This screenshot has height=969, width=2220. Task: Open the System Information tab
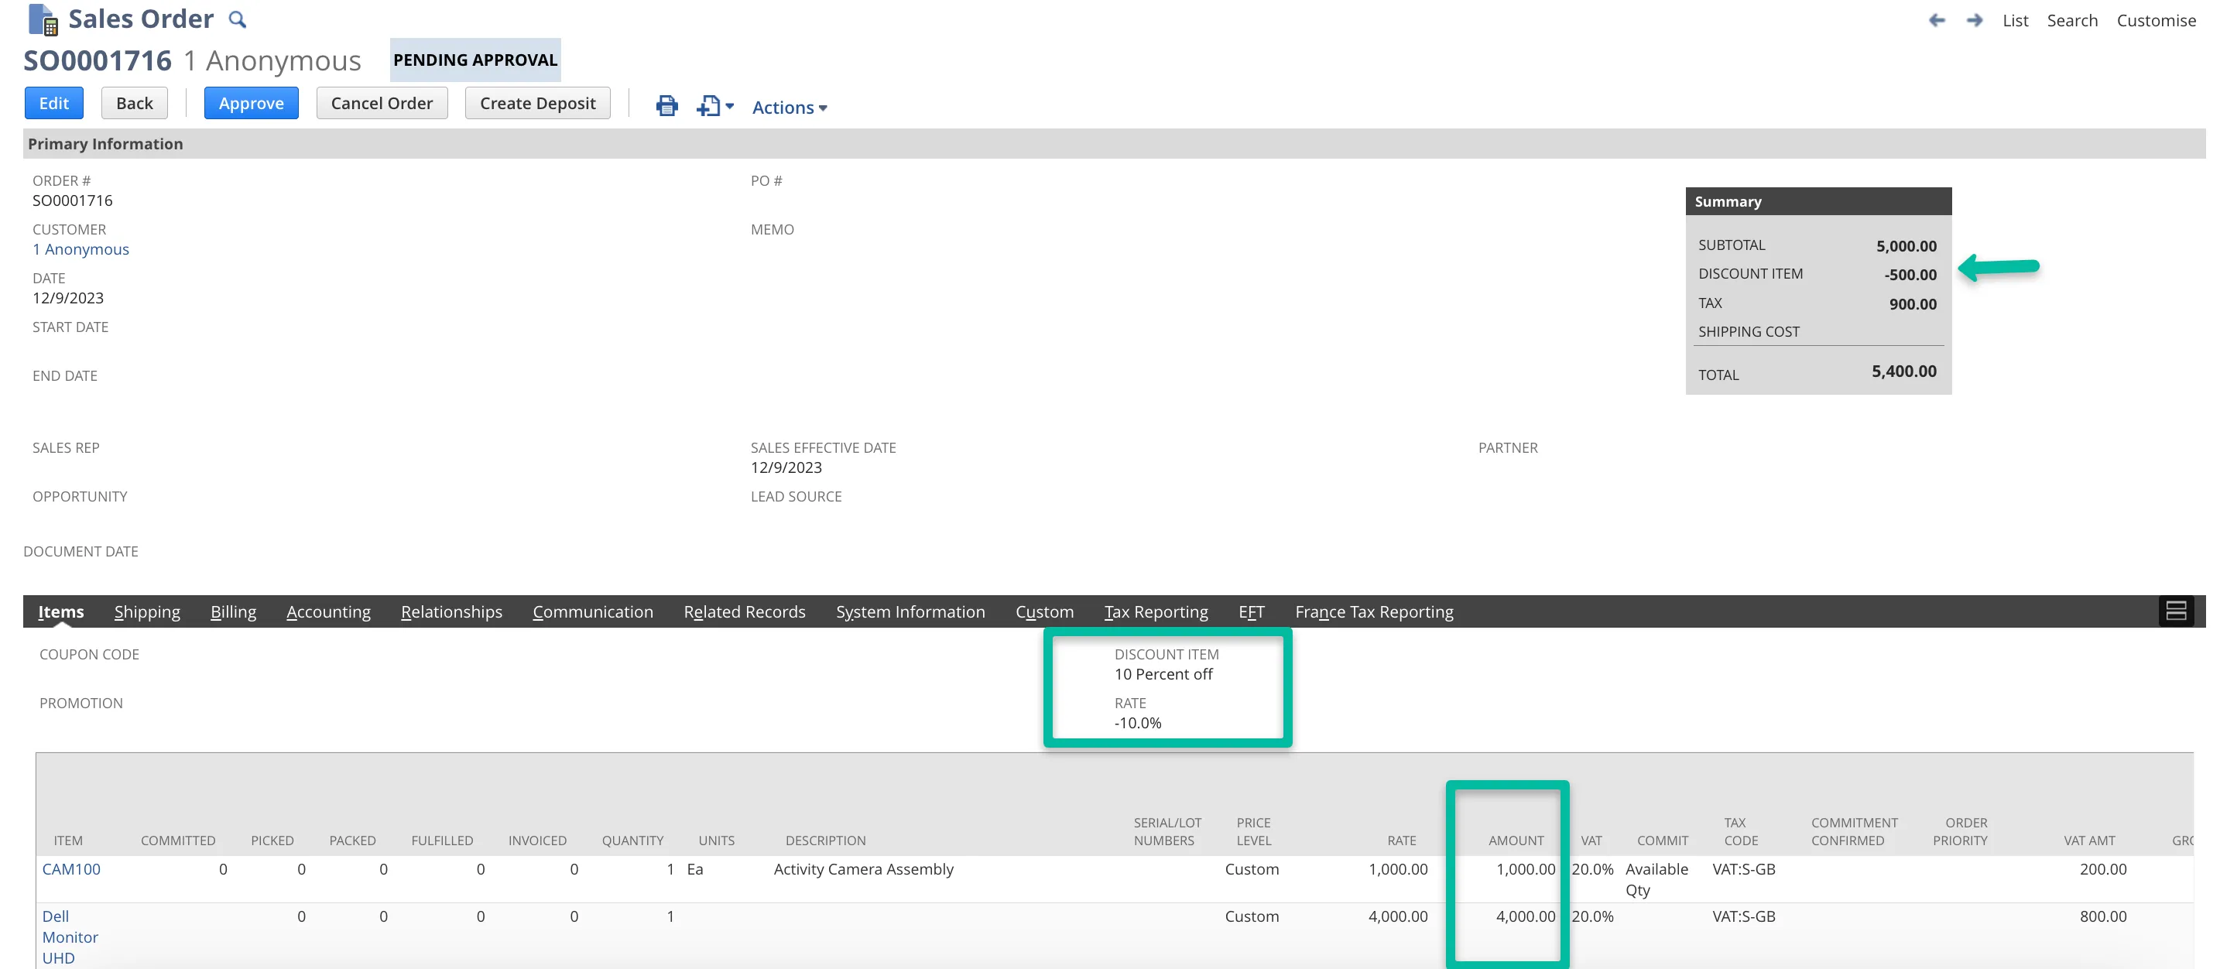coord(910,611)
